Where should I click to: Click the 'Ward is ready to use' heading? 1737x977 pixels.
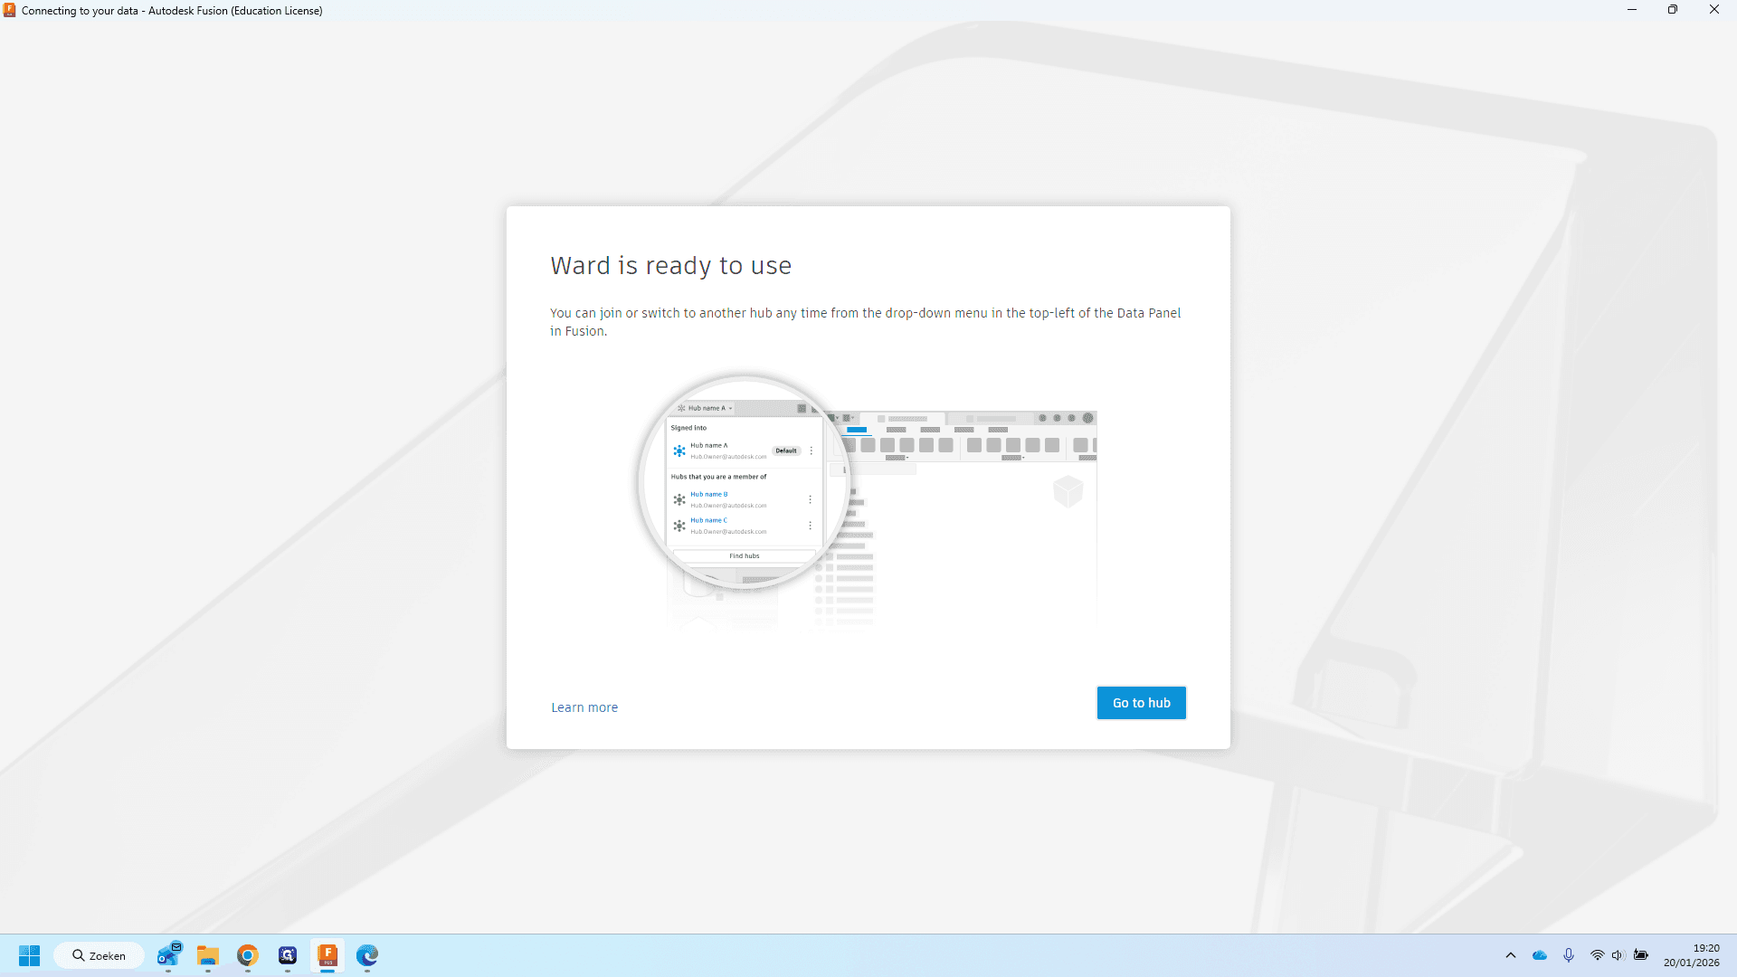[671, 265]
